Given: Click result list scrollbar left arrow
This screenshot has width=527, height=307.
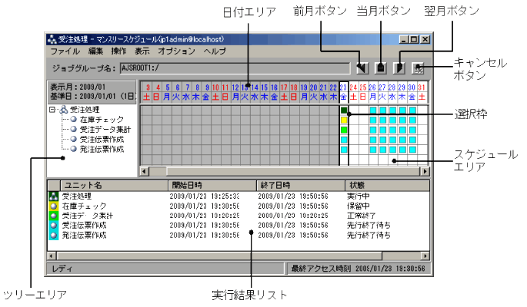Looking at the screenshot, I should click(x=52, y=256).
